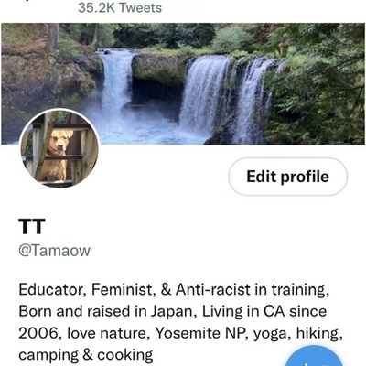366x366 pixels.
Task: Click Yosemite NP in the bio
Action: (x=201, y=333)
